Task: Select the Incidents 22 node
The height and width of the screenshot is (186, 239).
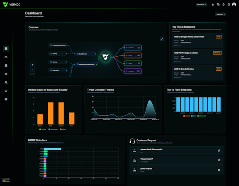Action: 133,48
